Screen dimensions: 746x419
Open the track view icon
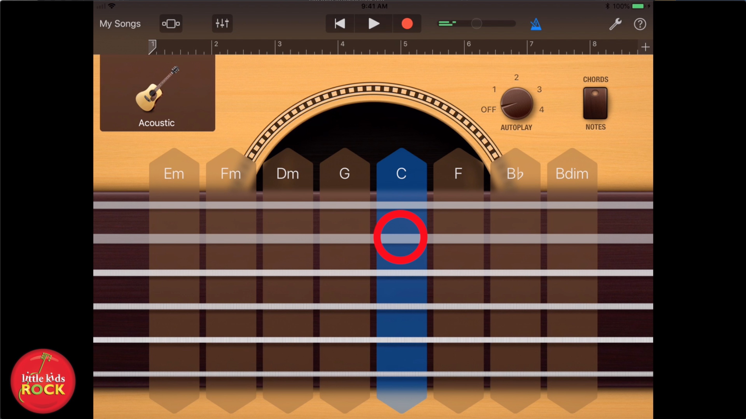click(x=171, y=24)
